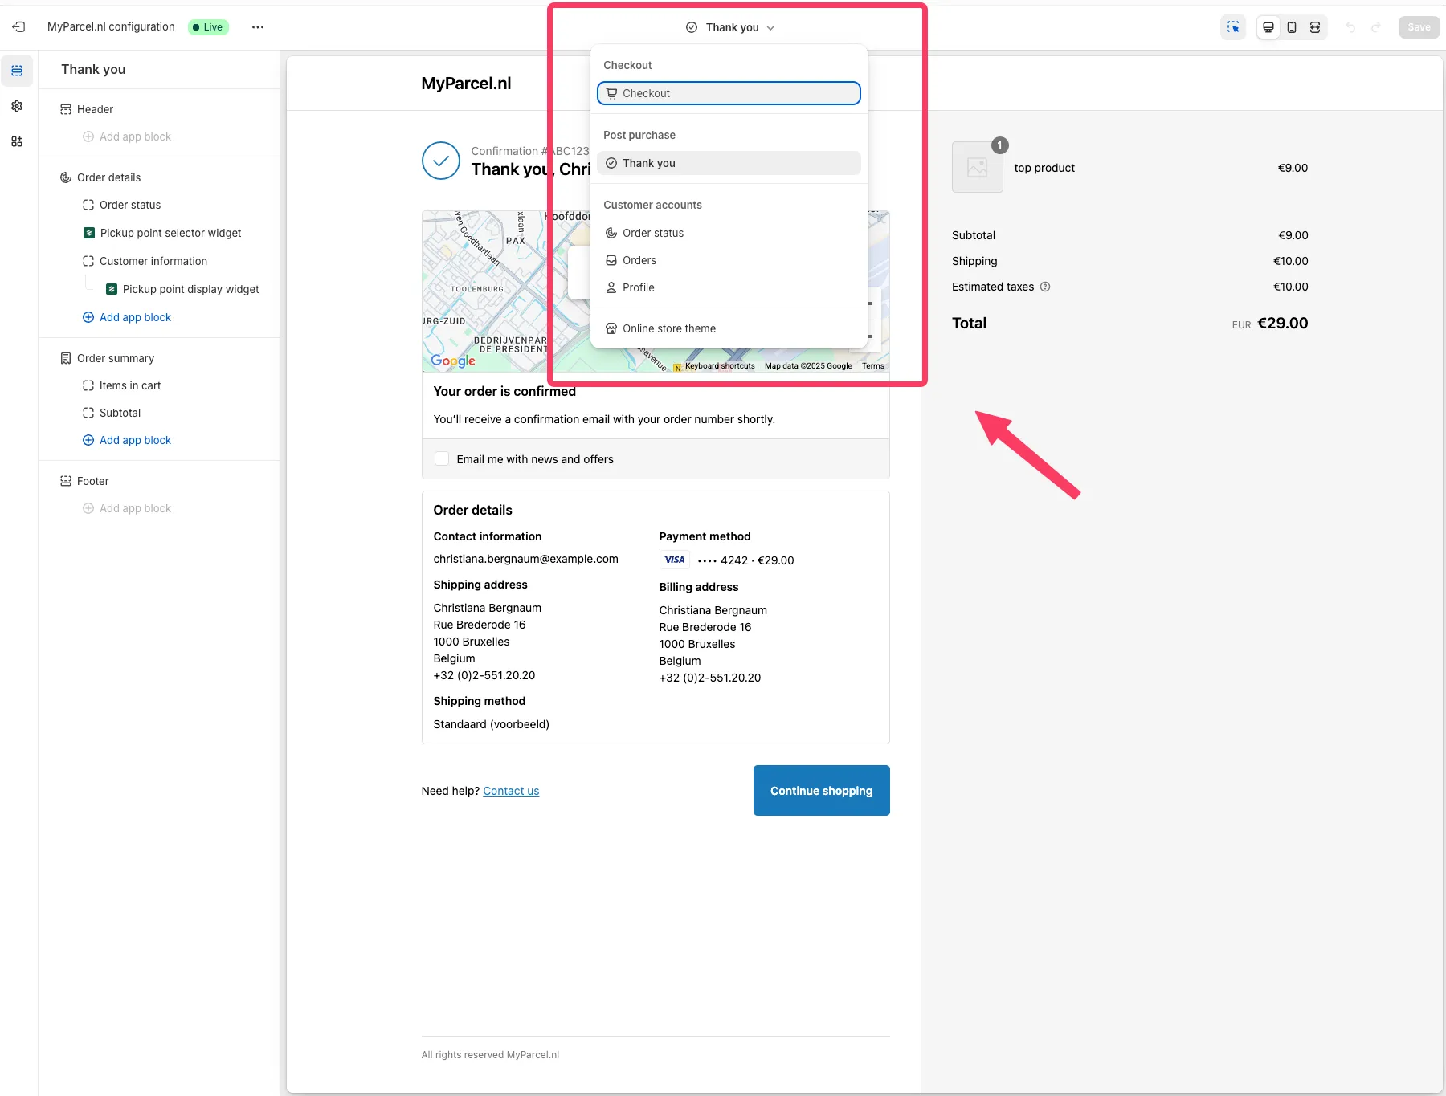Open the more options ellipsis menu

(x=257, y=26)
